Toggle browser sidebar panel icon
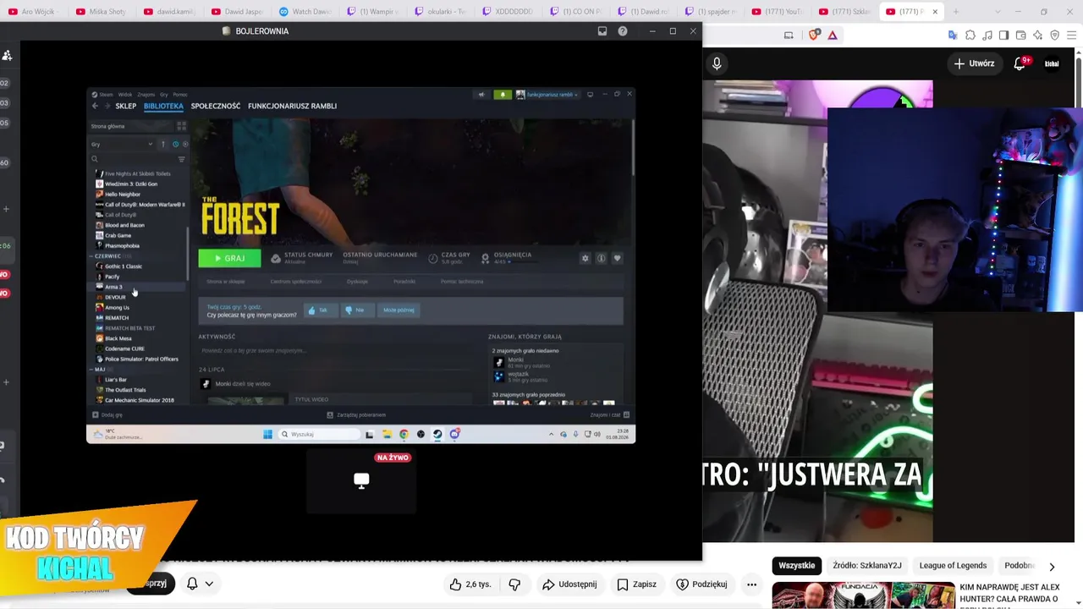This screenshot has width=1083, height=609. coord(1003,35)
